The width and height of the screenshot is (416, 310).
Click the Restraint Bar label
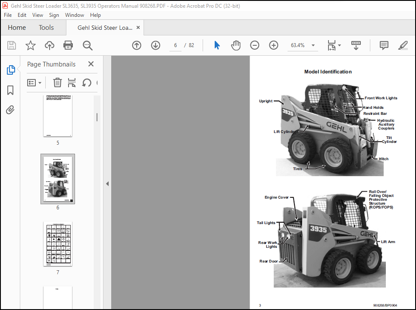click(x=375, y=114)
